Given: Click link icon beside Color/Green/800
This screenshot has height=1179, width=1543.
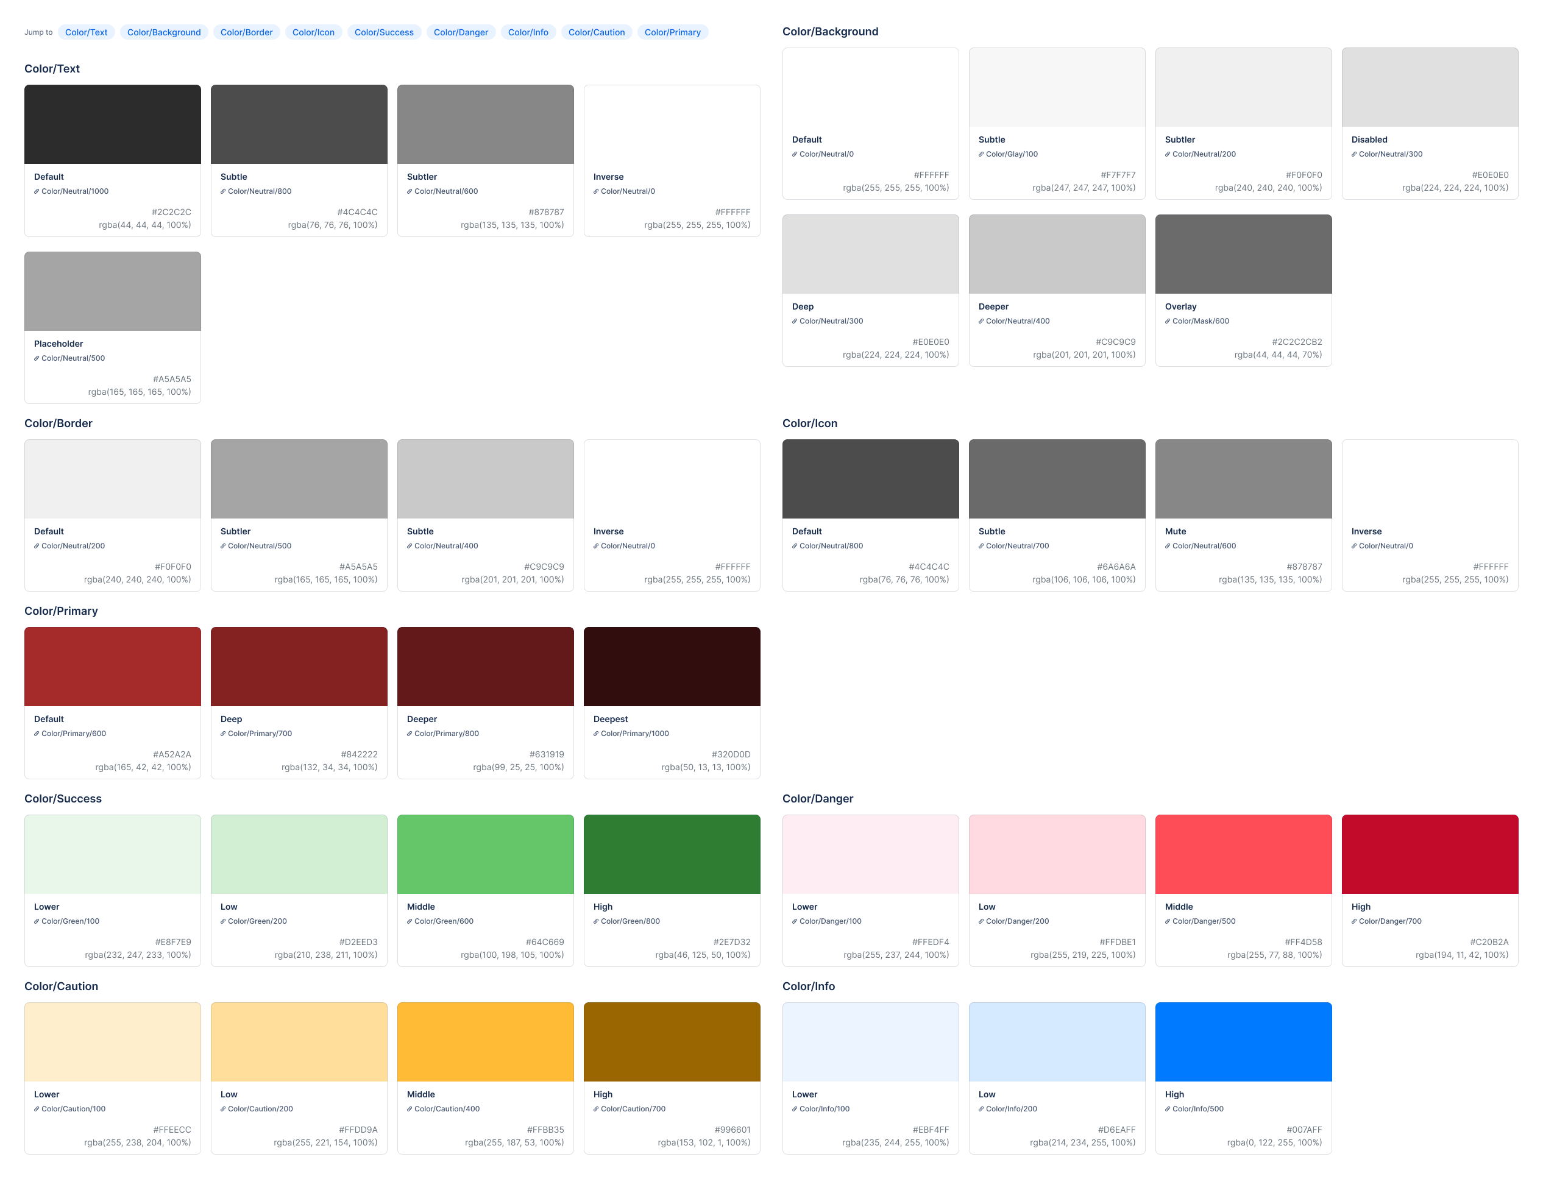Looking at the screenshot, I should [596, 921].
